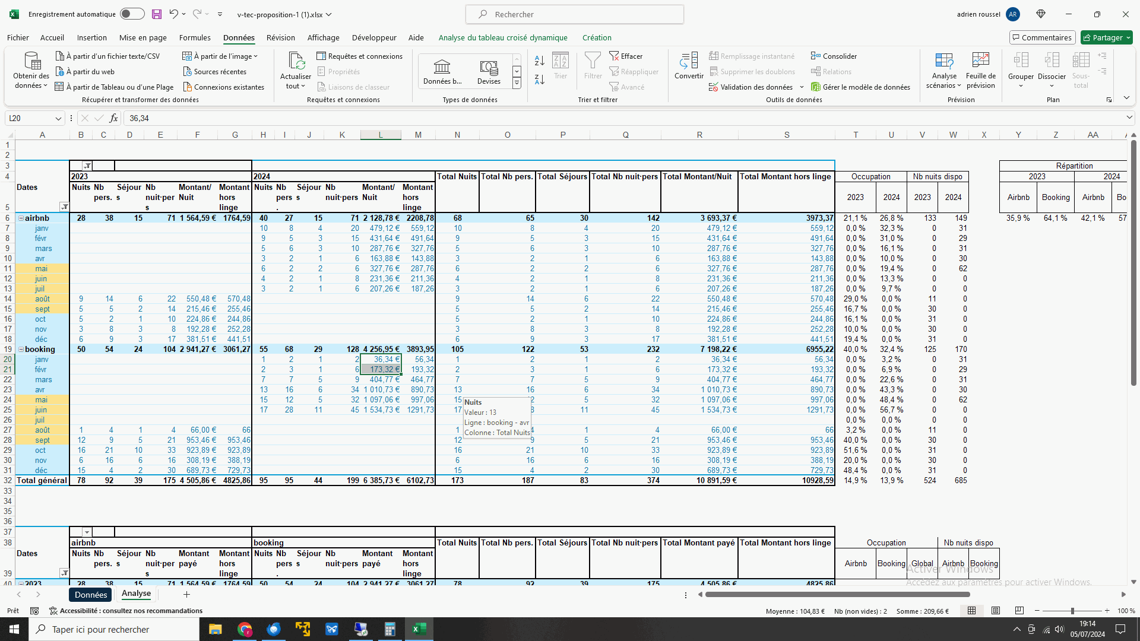Click the zoom slider handle in status bar
Viewport: 1140px width, 641px height.
(1072, 611)
